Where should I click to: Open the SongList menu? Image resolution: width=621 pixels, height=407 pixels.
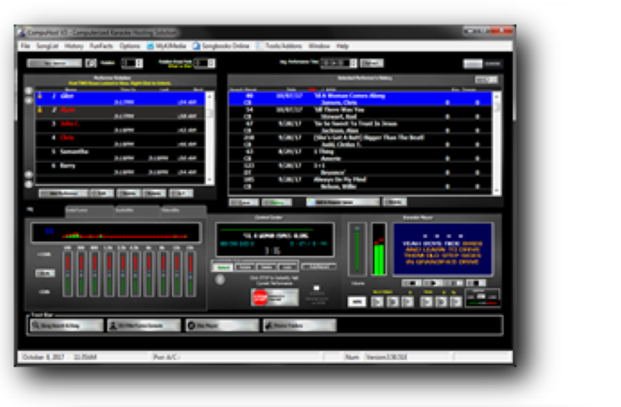[x=47, y=45]
